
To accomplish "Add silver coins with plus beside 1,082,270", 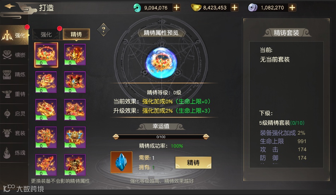I will (x=292, y=8).
